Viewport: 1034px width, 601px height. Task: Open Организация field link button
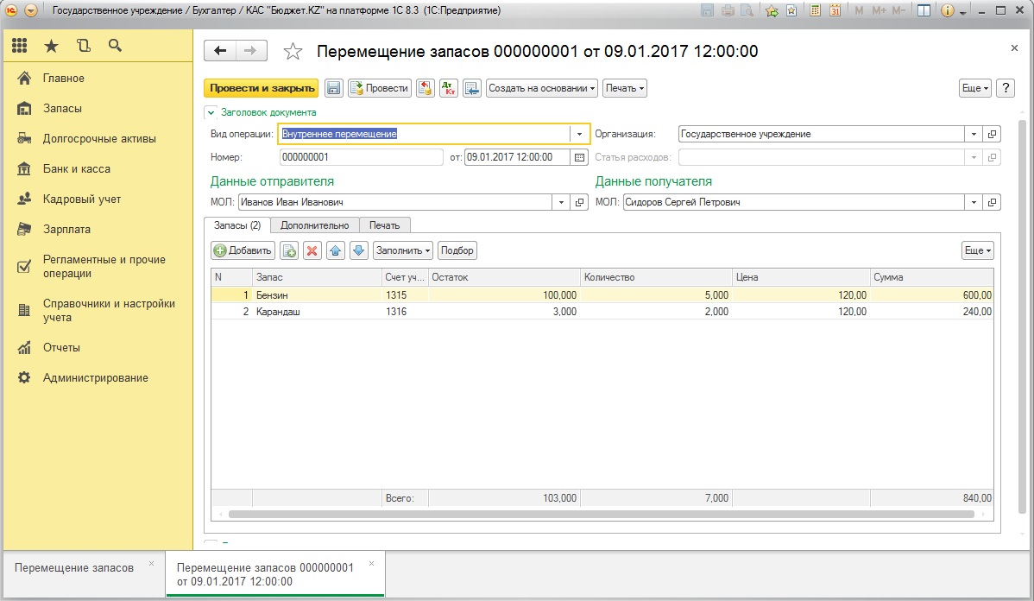click(992, 134)
